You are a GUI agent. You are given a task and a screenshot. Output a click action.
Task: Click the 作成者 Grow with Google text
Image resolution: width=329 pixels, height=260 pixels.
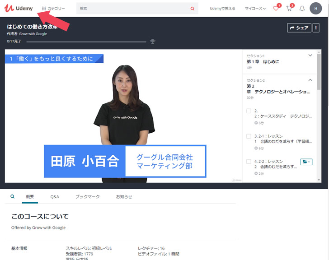click(x=27, y=34)
